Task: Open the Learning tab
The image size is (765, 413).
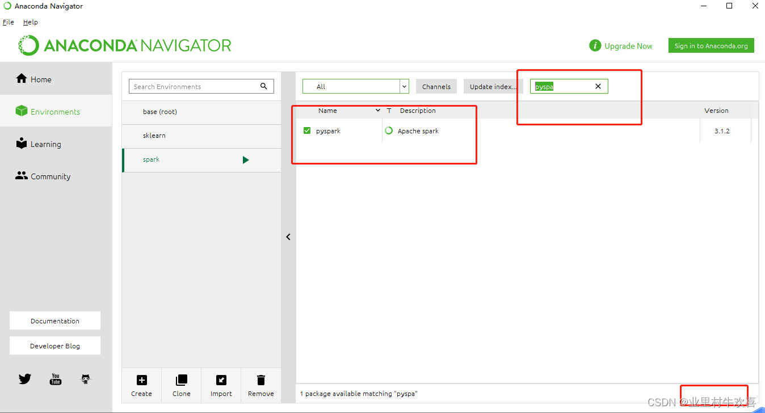Action: pyautogui.click(x=56, y=144)
